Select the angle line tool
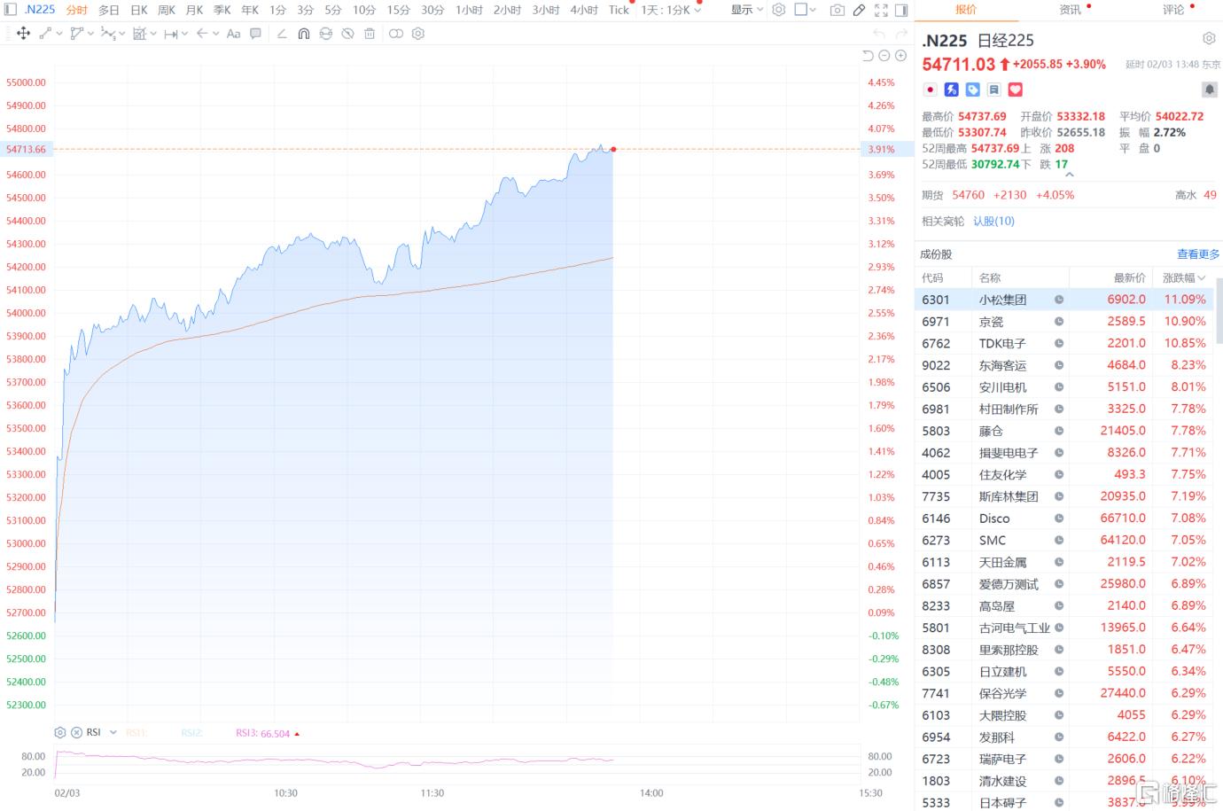The height and width of the screenshot is (811, 1223). pyautogui.click(x=282, y=34)
